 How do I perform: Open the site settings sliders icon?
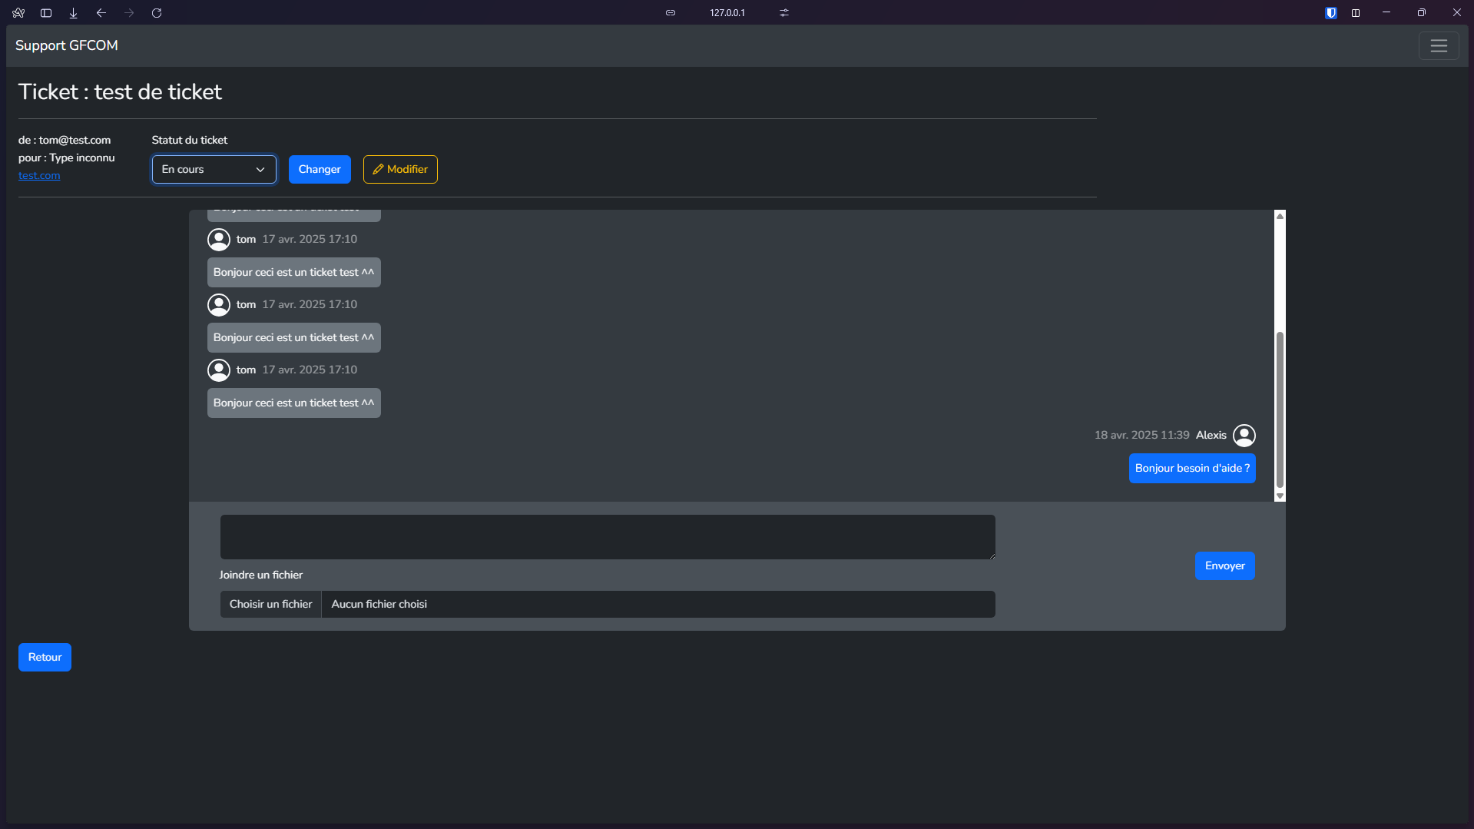(783, 13)
